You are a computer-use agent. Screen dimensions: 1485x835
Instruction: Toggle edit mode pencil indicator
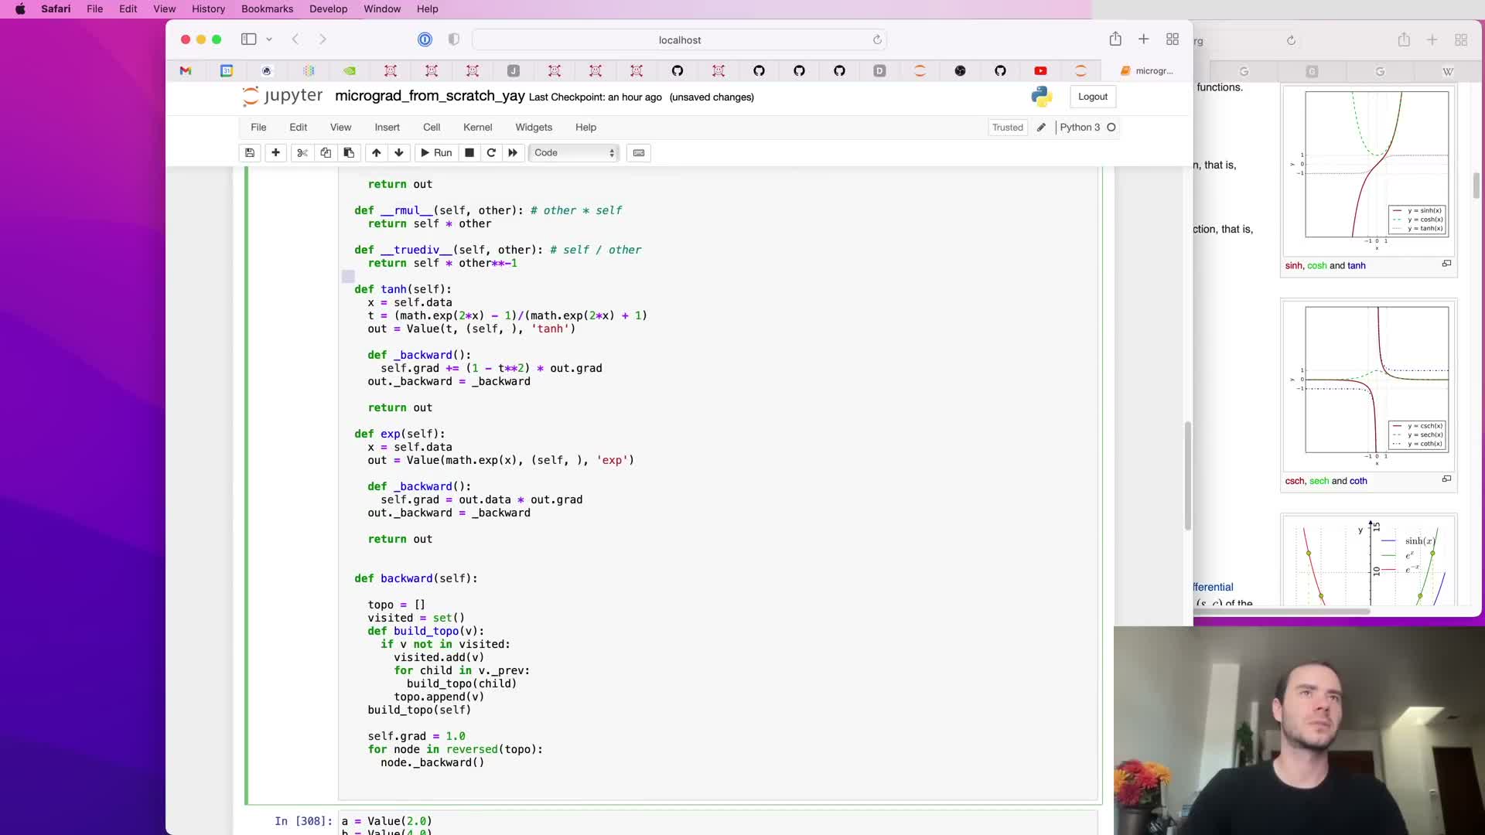point(1041,128)
